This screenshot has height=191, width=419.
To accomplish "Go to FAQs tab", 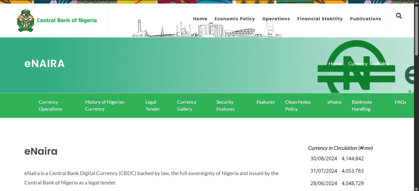I will (x=400, y=102).
